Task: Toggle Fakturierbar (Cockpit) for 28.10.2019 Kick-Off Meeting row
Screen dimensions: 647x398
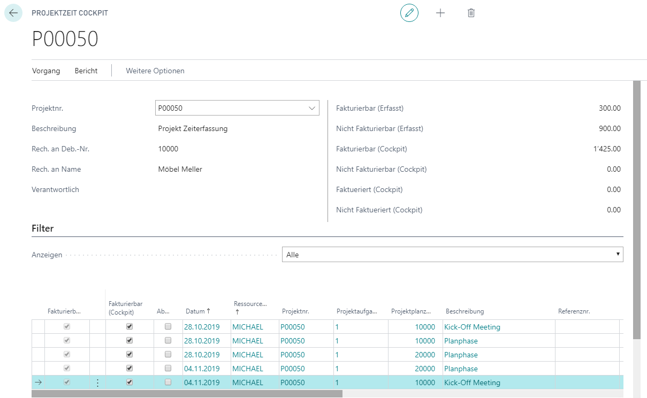Action: [130, 326]
